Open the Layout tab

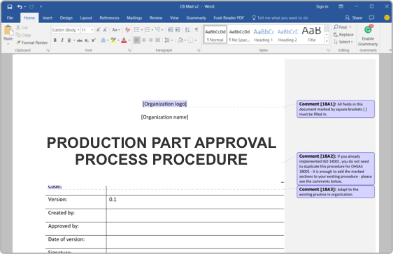click(x=86, y=17)
